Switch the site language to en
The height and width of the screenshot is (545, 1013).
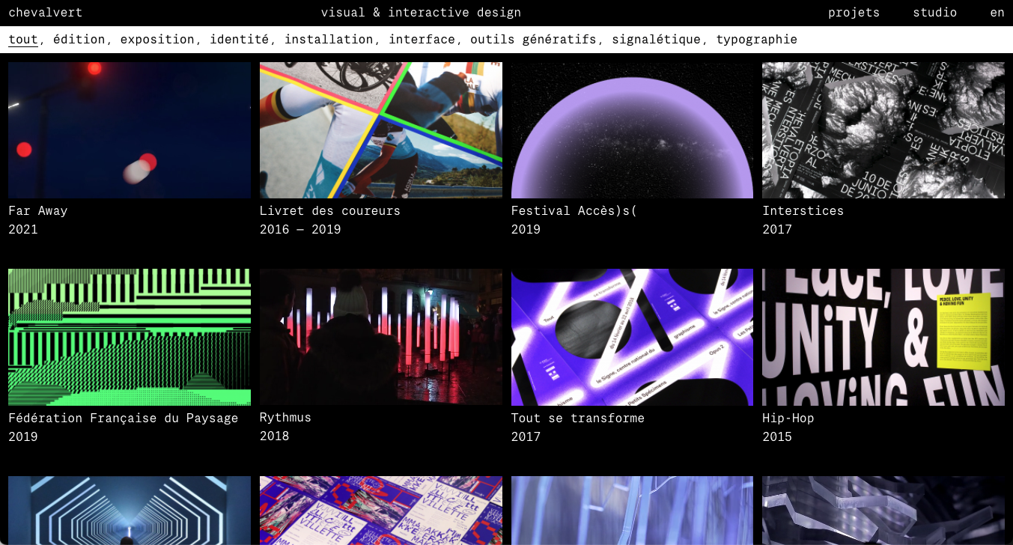pyautogui.click(x=997, y=13)
